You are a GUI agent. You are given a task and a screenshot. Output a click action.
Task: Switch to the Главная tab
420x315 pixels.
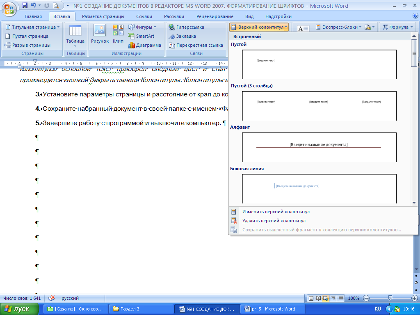pyautogui.click(x=33, y=16)
